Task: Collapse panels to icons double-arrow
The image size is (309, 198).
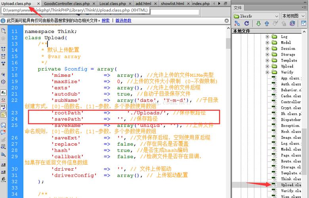Action: (x=306, y=2)
